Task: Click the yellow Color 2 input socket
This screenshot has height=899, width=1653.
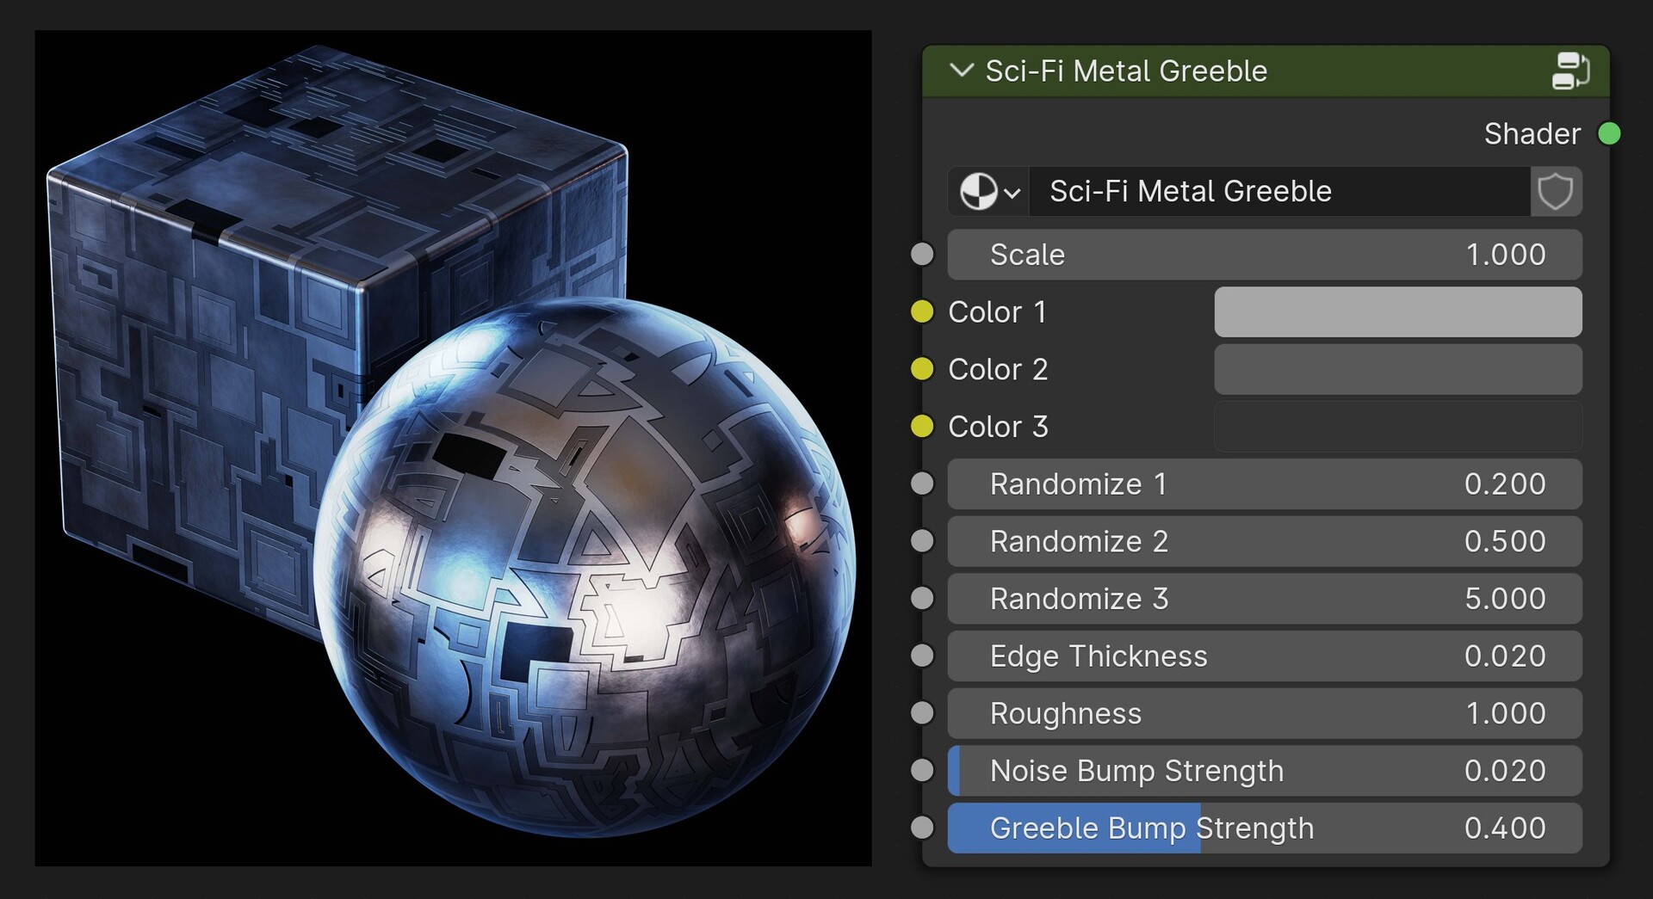Action: click(921, 369)
